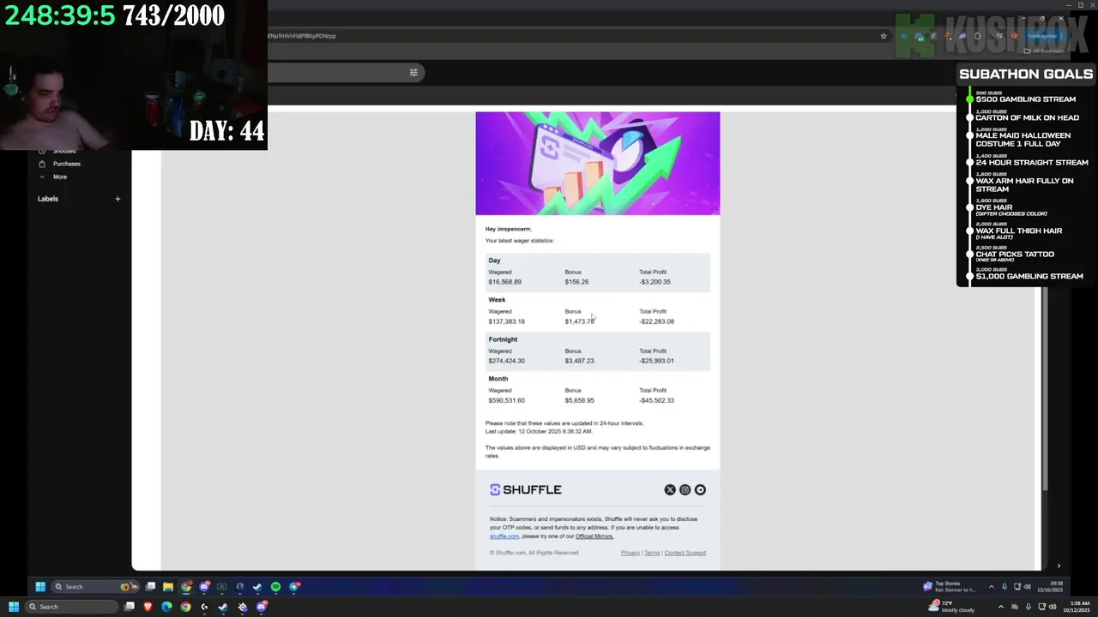Open the third Shuffle social icon
Image resolution: width=1098 pixels, height=617 pixels.
tap(700, 489)
